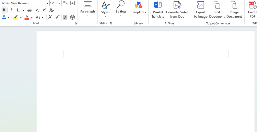
Task: Open highlight color dropdown arrow
Action: pyautogui.click(x=21, y=17)
